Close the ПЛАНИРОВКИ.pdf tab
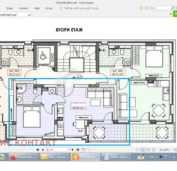The image size is (177, 171). point(29,15)
